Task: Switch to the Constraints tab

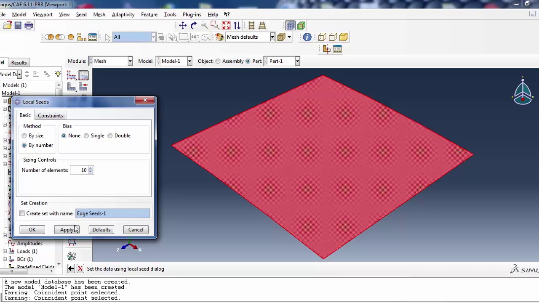Action: coord(50,116)
